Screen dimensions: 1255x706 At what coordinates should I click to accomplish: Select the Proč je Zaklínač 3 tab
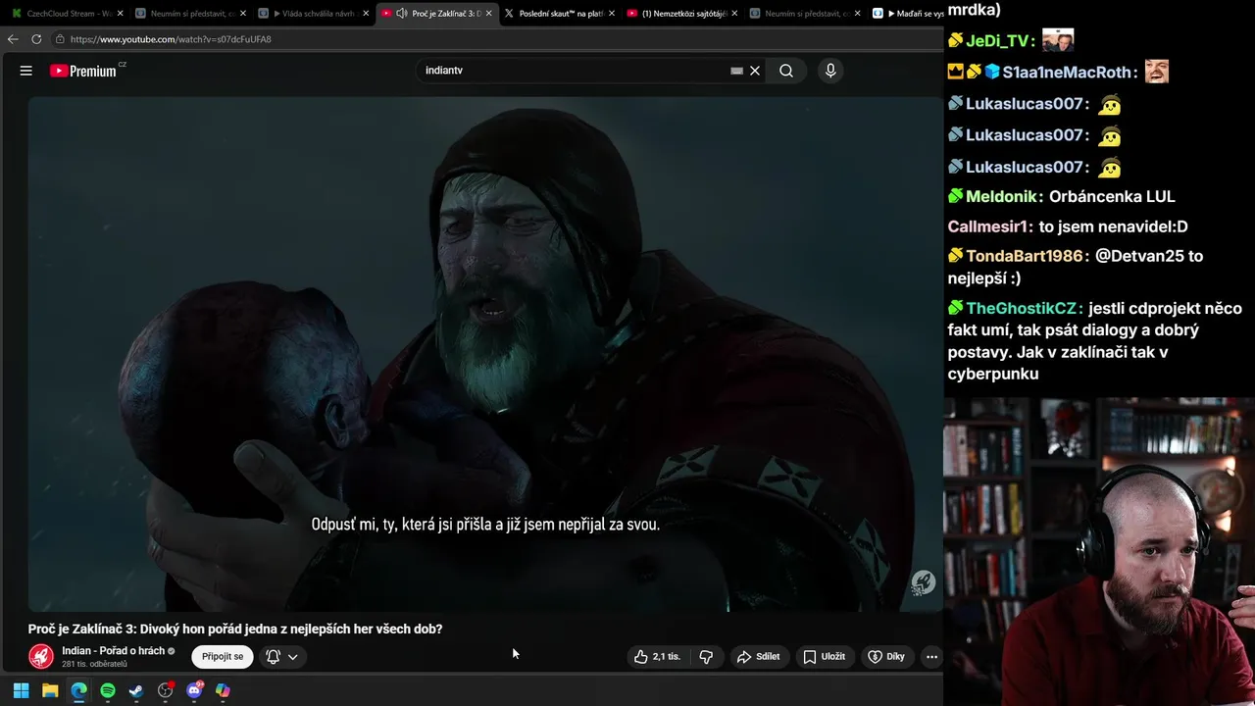tap(436, 14)
